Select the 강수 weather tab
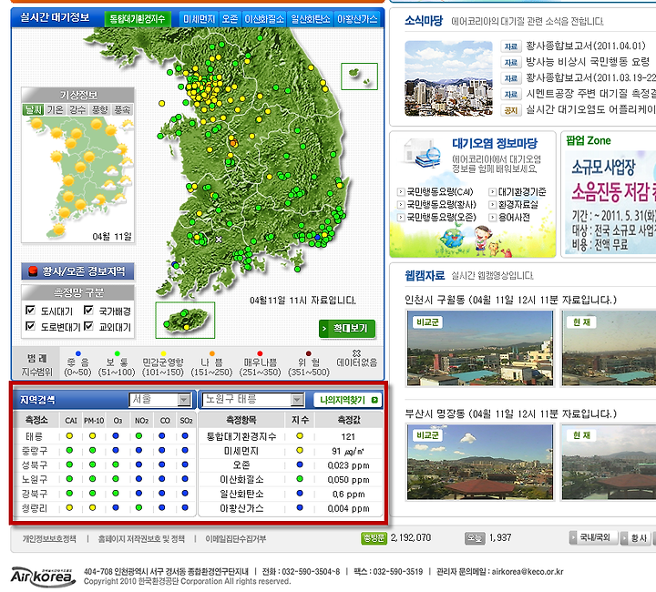 (x=77, y=109)
